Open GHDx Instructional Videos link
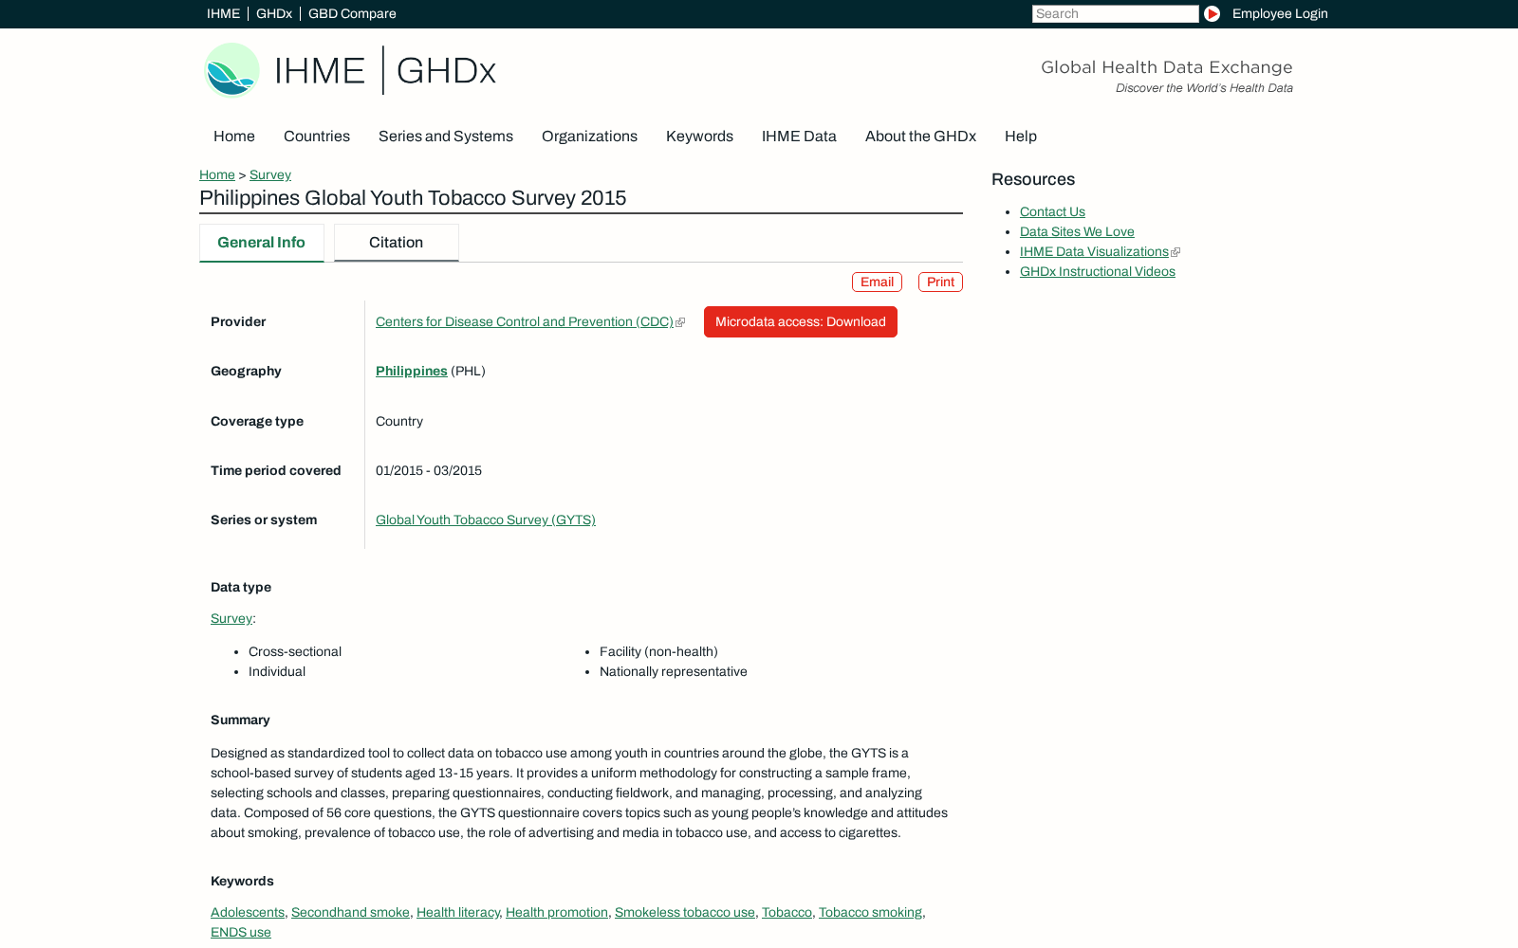This screenshot has height=948, width=1518. click(1098, 271)
